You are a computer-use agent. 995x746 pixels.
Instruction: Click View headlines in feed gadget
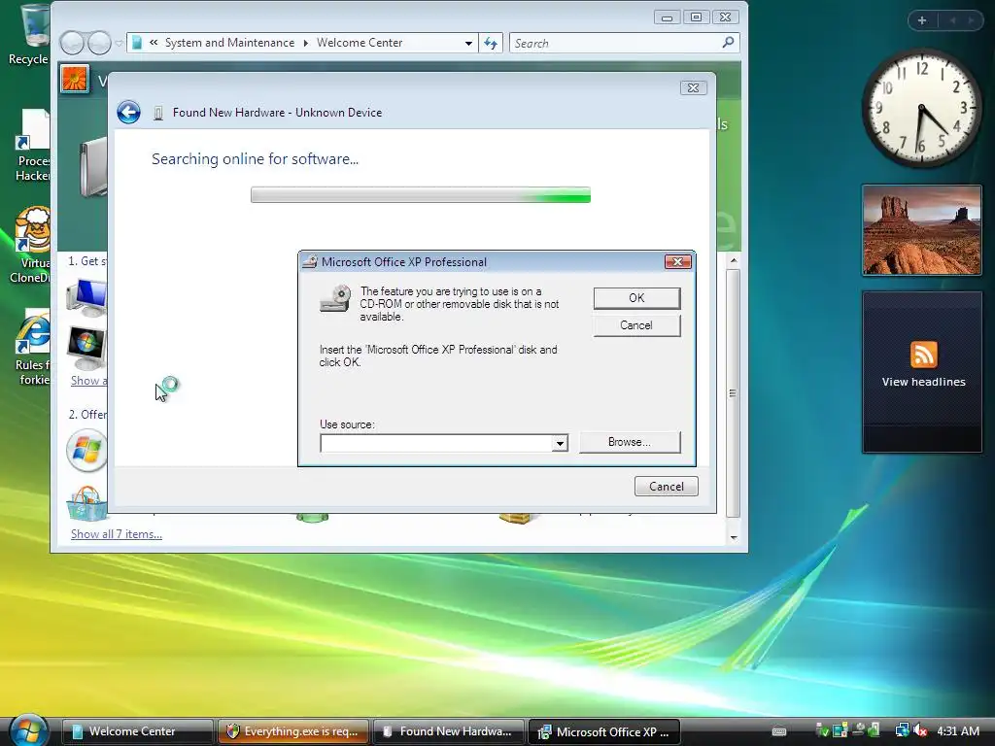[923, 382]
